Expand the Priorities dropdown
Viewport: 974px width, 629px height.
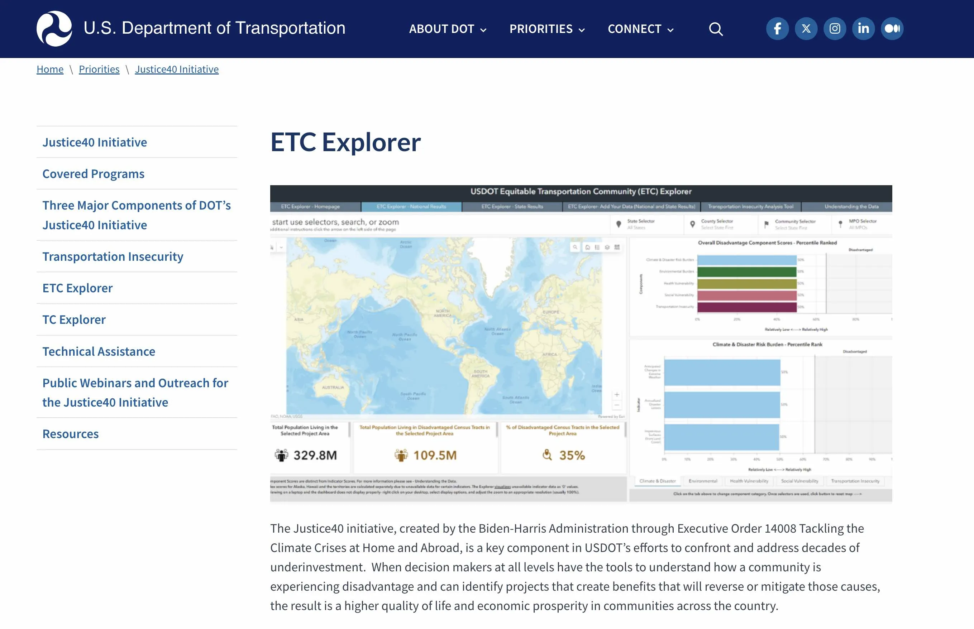[546, 29]
